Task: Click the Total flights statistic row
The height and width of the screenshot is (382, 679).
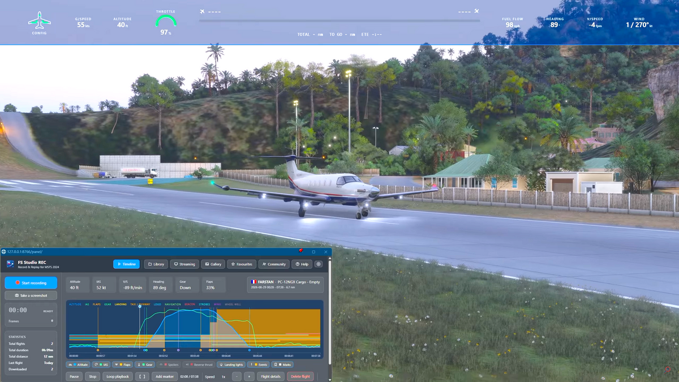Action: point(31,344)
